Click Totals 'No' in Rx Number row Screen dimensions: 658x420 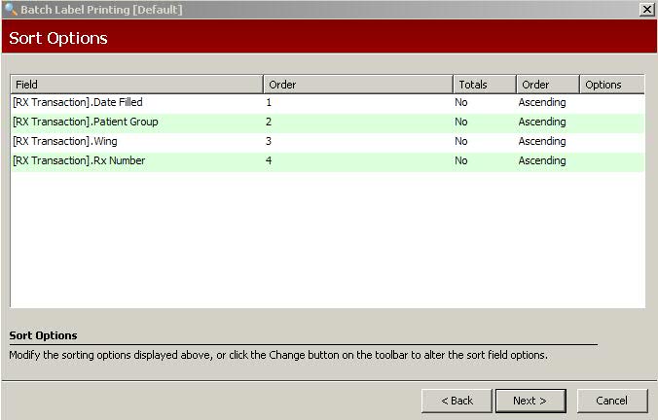point(461,161)
